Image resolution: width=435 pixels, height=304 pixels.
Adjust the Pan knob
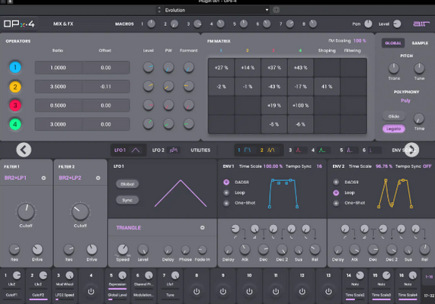[x=369, y=24]
